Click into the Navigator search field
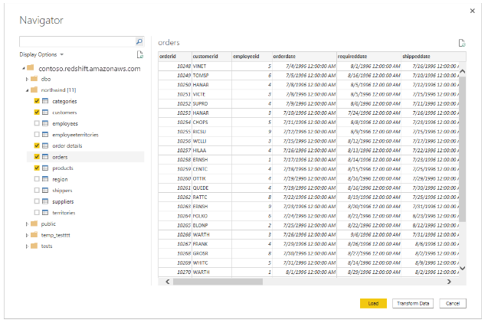This screenshot has height=323, width=488. pyautogui.click(x=77, y=42)
